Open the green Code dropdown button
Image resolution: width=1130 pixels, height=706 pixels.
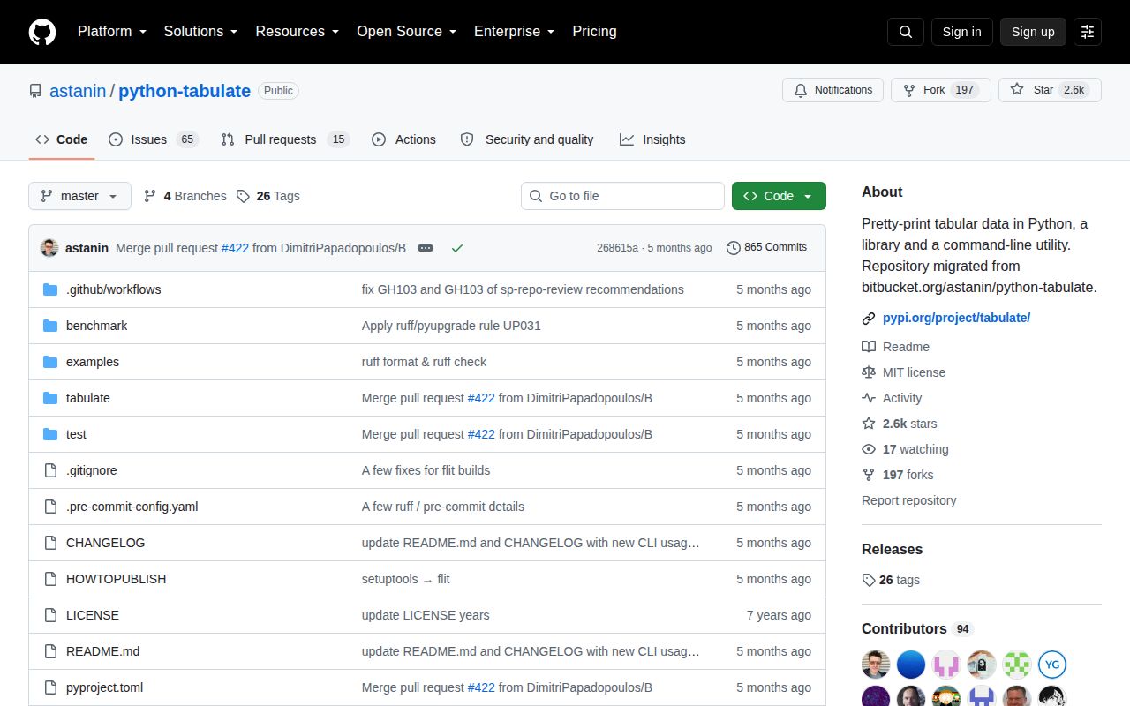pos(779,196)
